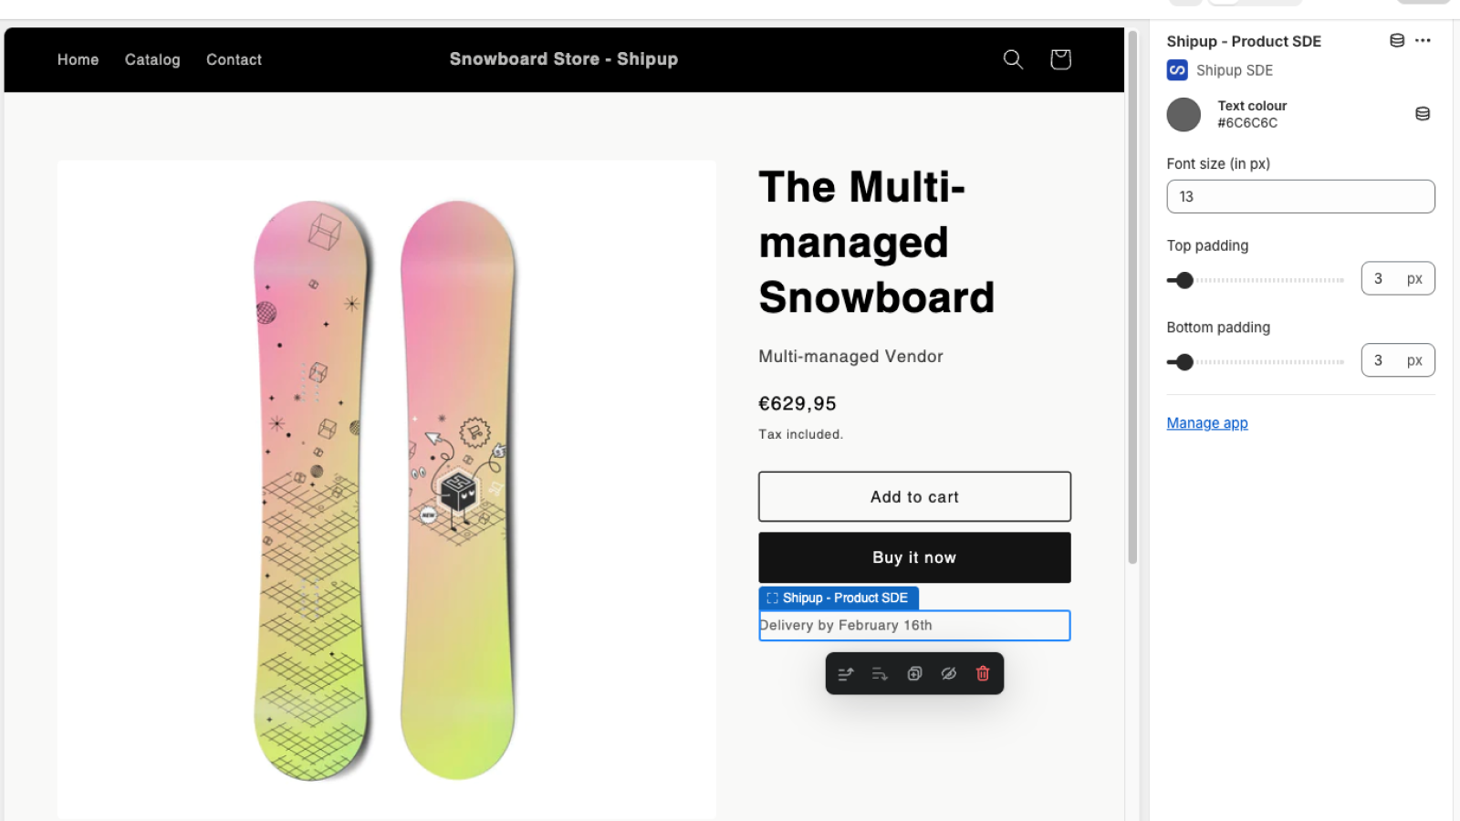Select Home in the store navigation

coord(78,59)
